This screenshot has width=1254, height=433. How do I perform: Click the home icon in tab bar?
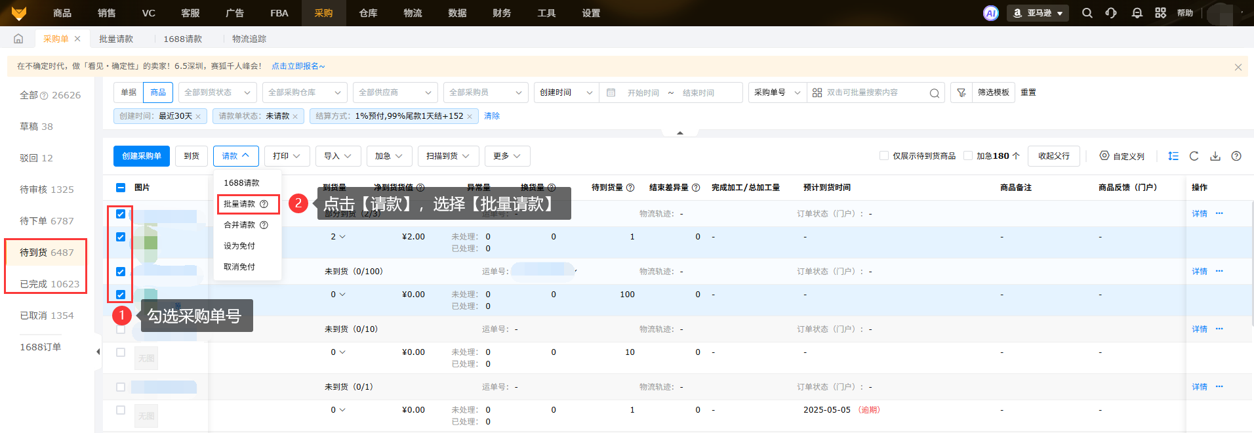18,39
